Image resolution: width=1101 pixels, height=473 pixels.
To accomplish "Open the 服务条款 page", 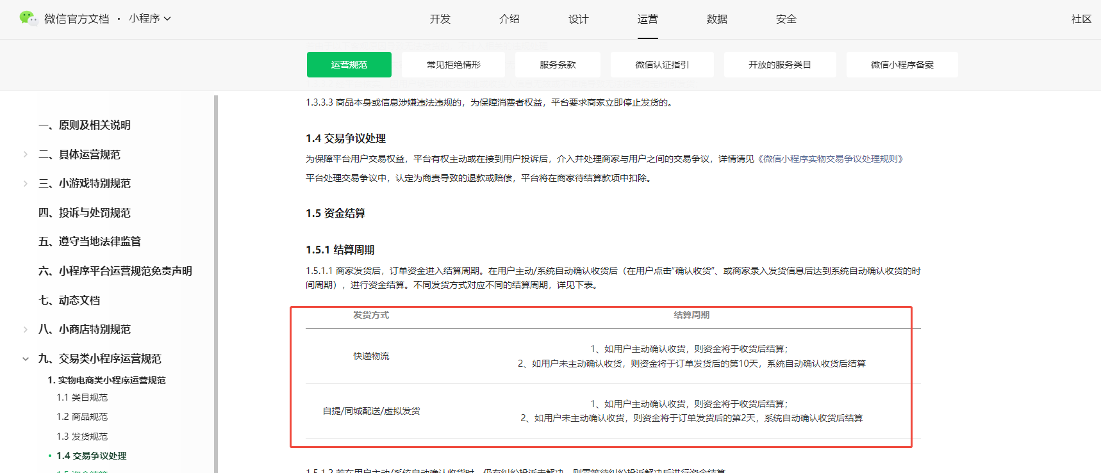I will [558, 65].
